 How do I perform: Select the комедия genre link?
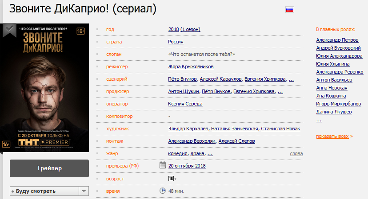point(178,154)
